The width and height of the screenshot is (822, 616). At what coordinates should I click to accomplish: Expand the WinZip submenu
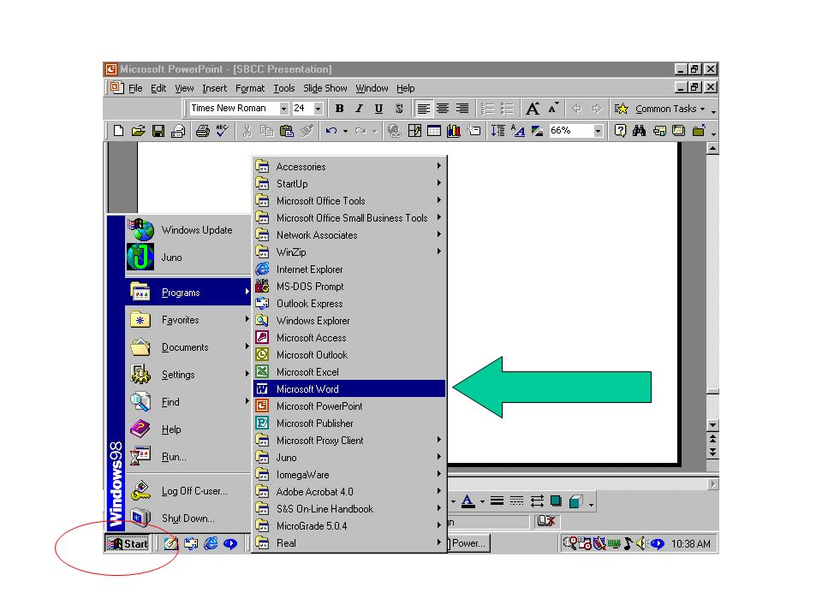pyautogui.click(x=349, y=252)
